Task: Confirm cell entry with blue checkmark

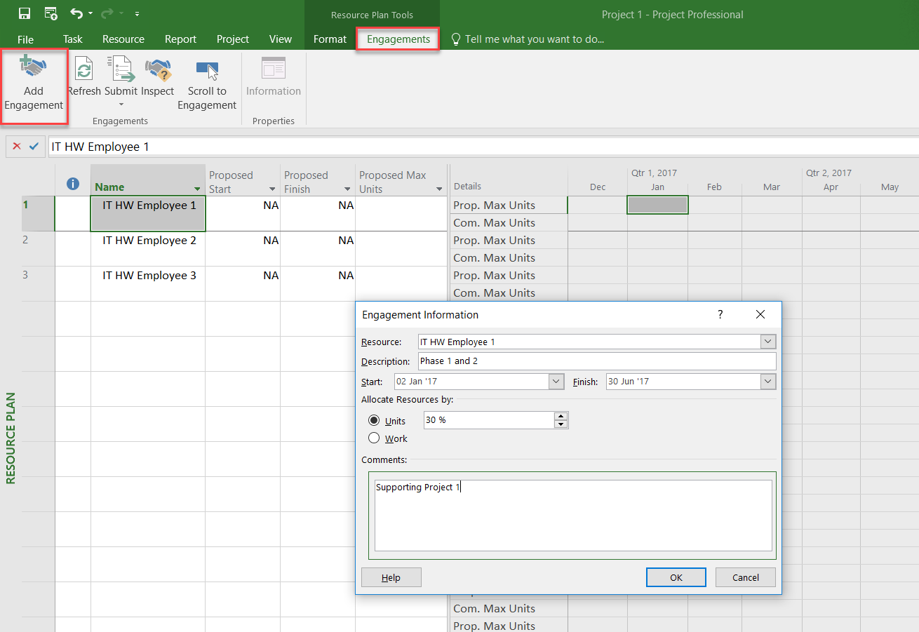Action: click(34, 146)
